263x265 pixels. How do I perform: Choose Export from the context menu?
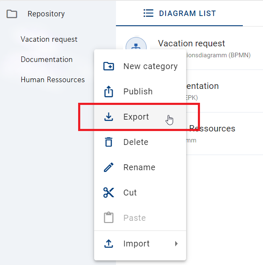click(140, 117)
